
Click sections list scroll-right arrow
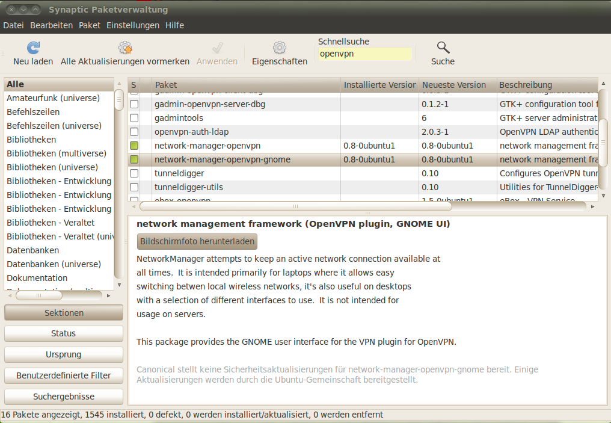pos(108,295)
